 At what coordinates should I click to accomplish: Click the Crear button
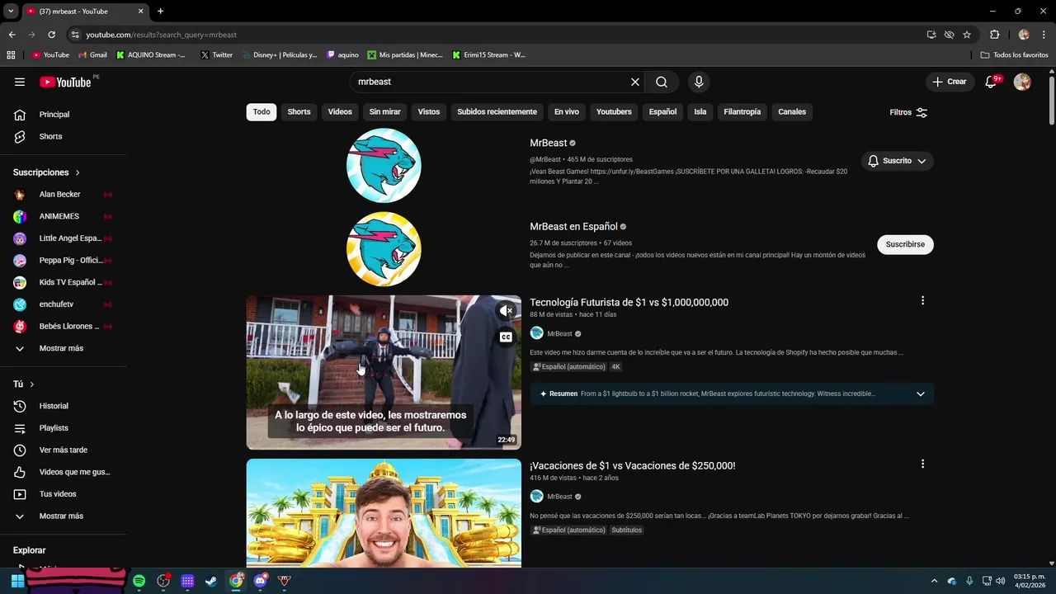[x=949, y=82]
